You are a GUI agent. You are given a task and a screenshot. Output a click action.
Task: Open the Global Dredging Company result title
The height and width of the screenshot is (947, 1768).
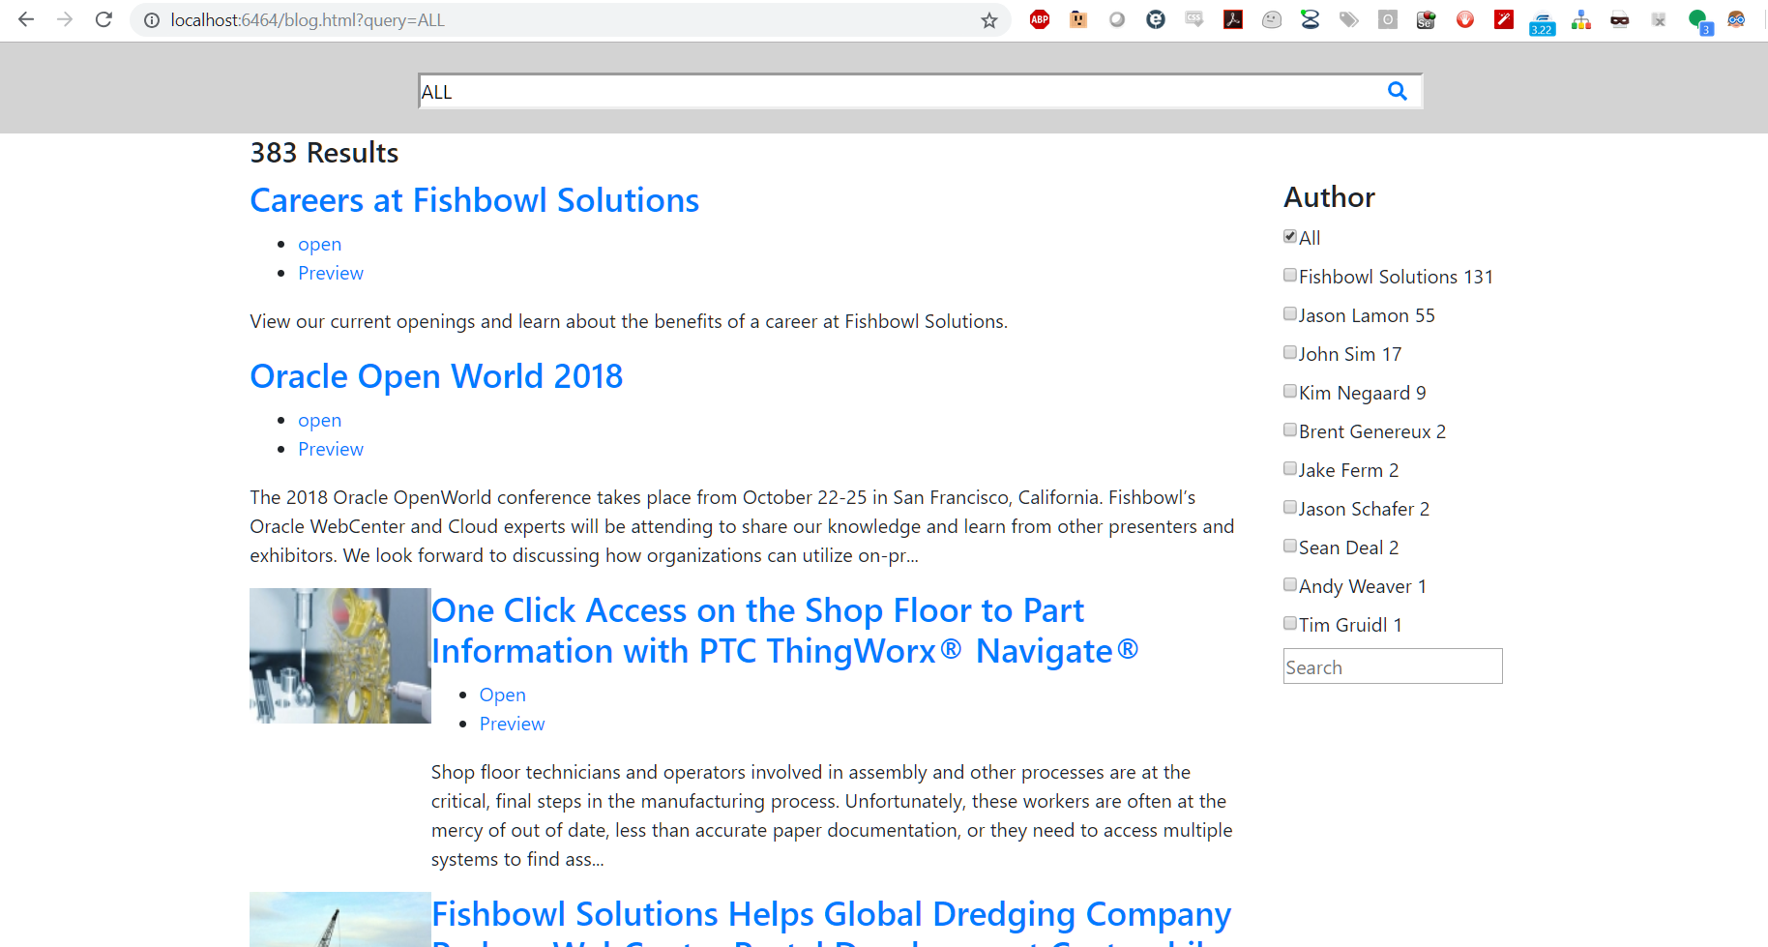pyautogui.click(x=831, y=920)
